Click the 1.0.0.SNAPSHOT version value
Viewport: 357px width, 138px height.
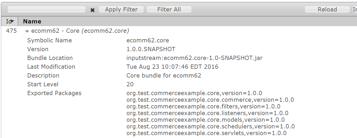pos(151,49)
